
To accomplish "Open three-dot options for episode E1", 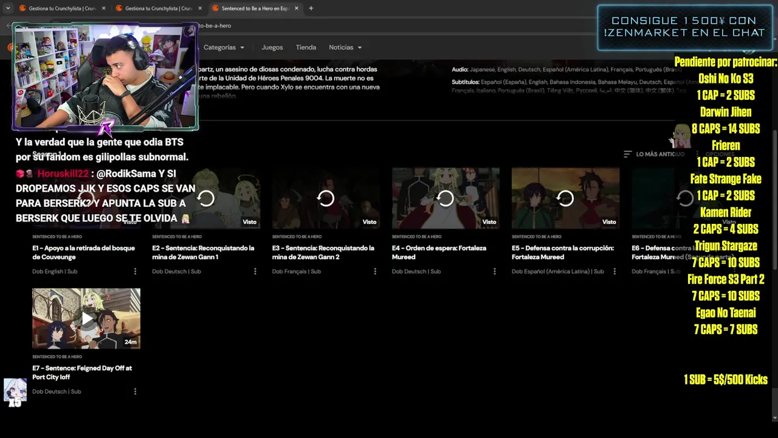I will point(135,271).
